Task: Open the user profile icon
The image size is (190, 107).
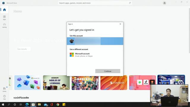Action: click(x=164, y=3)
